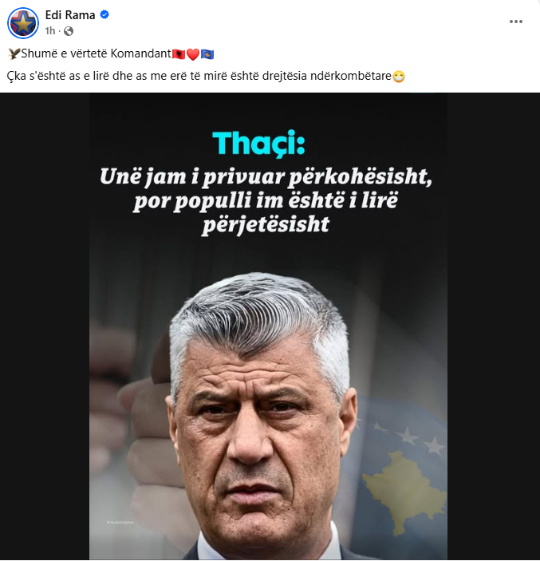
Task: Click the small watermark on the photo
Action: coord(120,523)
